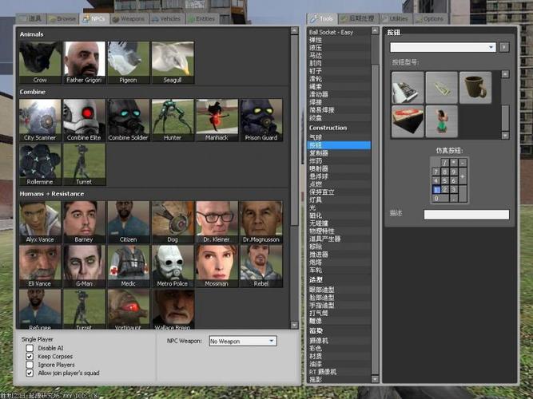Viewport: 533px width, 399px height.
Task: Switch to the Weapons tab
Action: click(129, 18)
